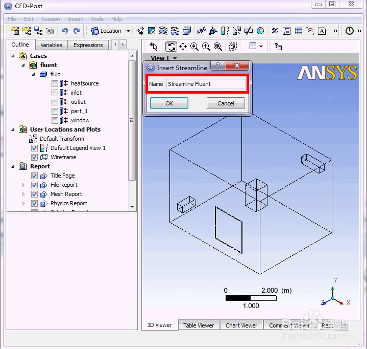Image resolution: width=367 pixels, height=349 pixels.
Task: Click the Zoom tool with arrows
Action: point(194,47)
